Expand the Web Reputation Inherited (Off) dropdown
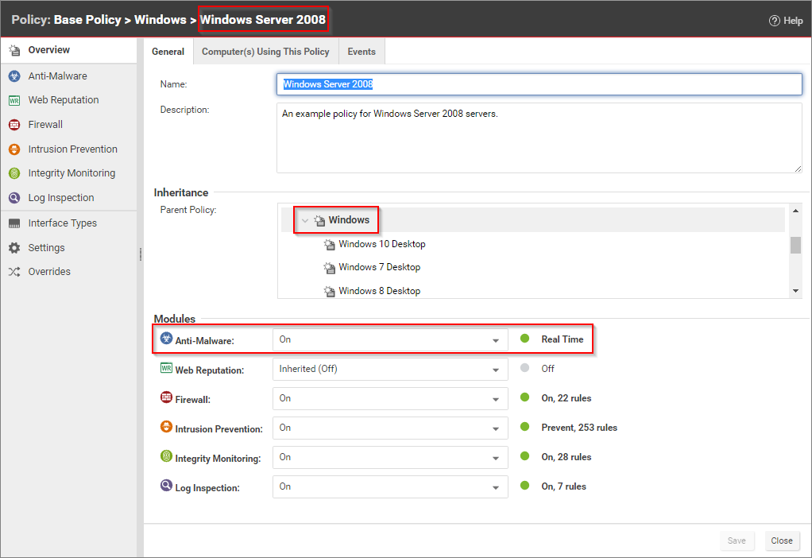 [x=389, y=369]
